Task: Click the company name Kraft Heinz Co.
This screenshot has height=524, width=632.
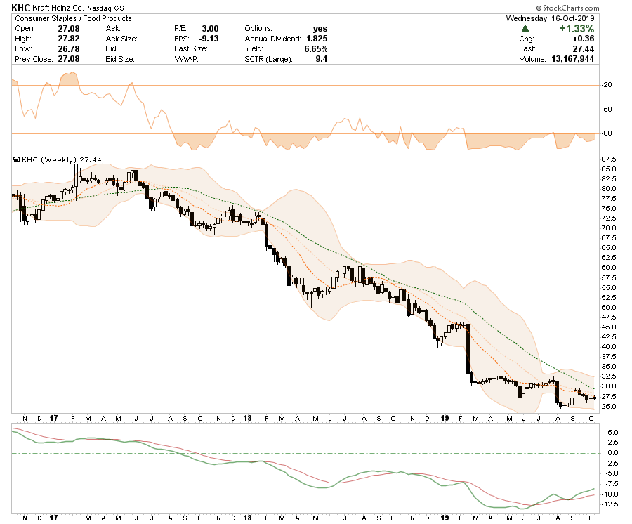Action: coord(58,8)
